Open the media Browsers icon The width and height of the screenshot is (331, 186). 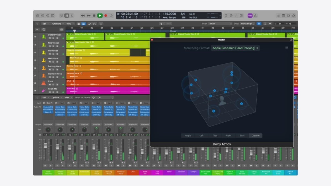click(x=293, y=16)
